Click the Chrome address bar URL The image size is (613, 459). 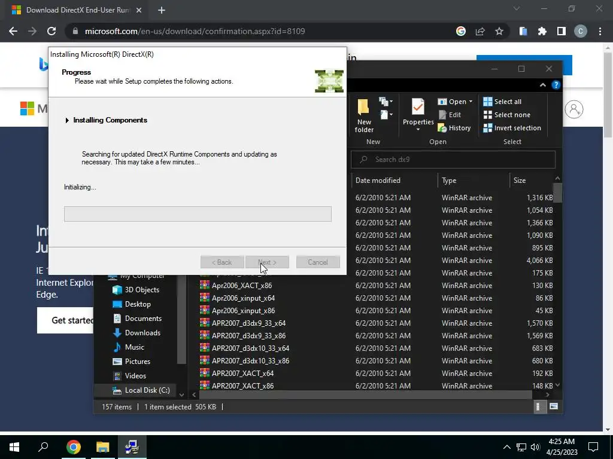click(195, 31)
